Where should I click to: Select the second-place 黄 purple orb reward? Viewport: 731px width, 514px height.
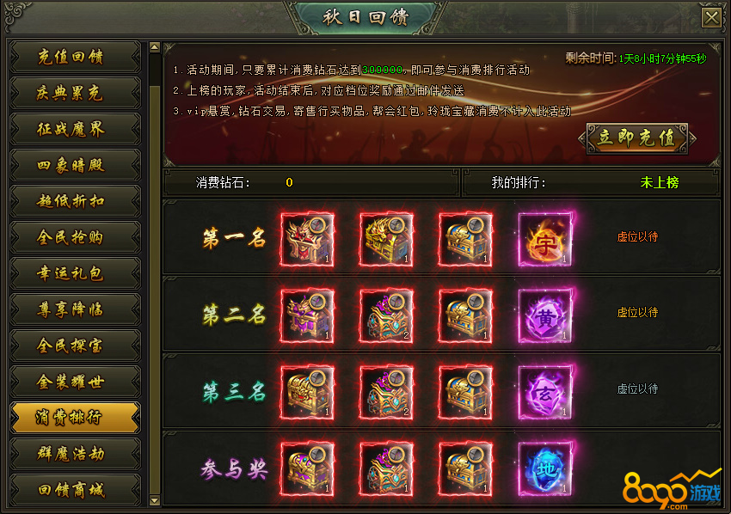[x=545, y=316]
